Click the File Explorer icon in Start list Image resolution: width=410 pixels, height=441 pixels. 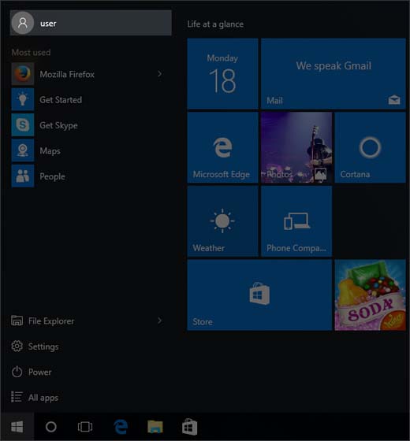pos(17,321)
